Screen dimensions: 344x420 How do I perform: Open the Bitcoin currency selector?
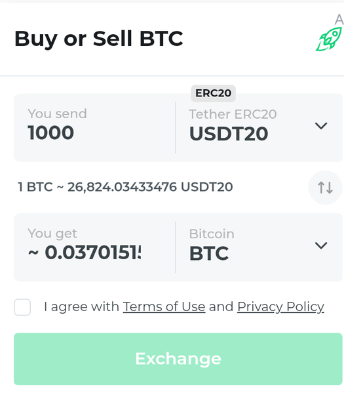coord(259,247)
